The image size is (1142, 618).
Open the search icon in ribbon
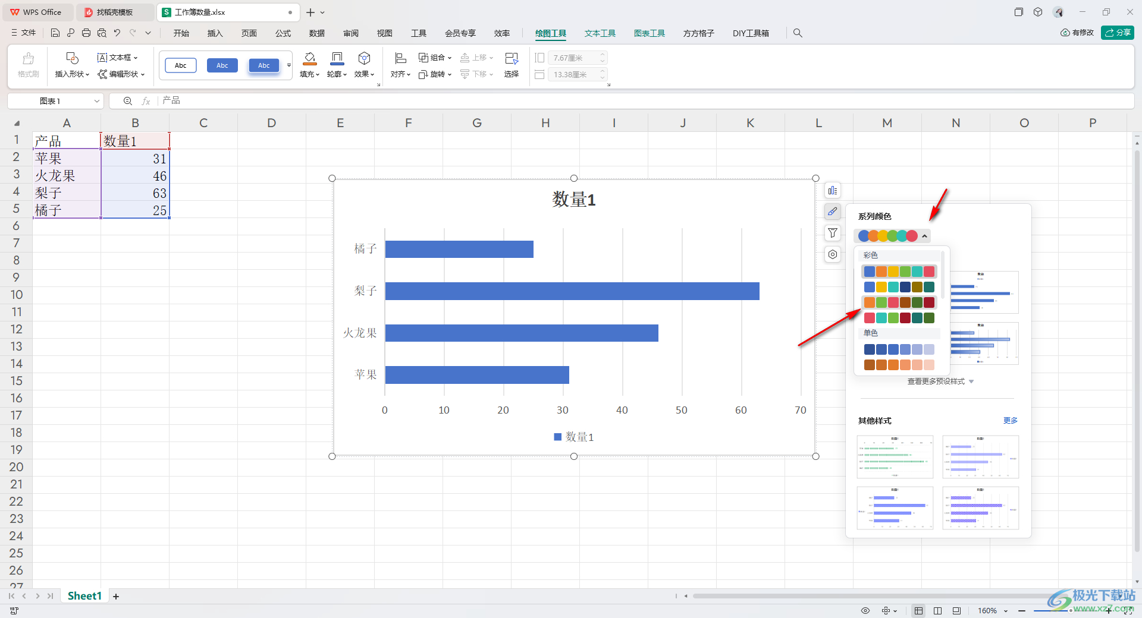coord(798,33)
